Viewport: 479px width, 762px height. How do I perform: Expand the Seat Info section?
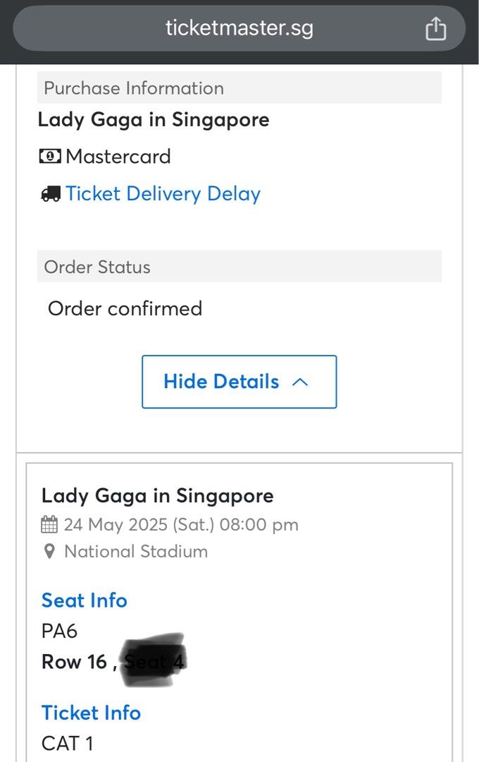84,600
